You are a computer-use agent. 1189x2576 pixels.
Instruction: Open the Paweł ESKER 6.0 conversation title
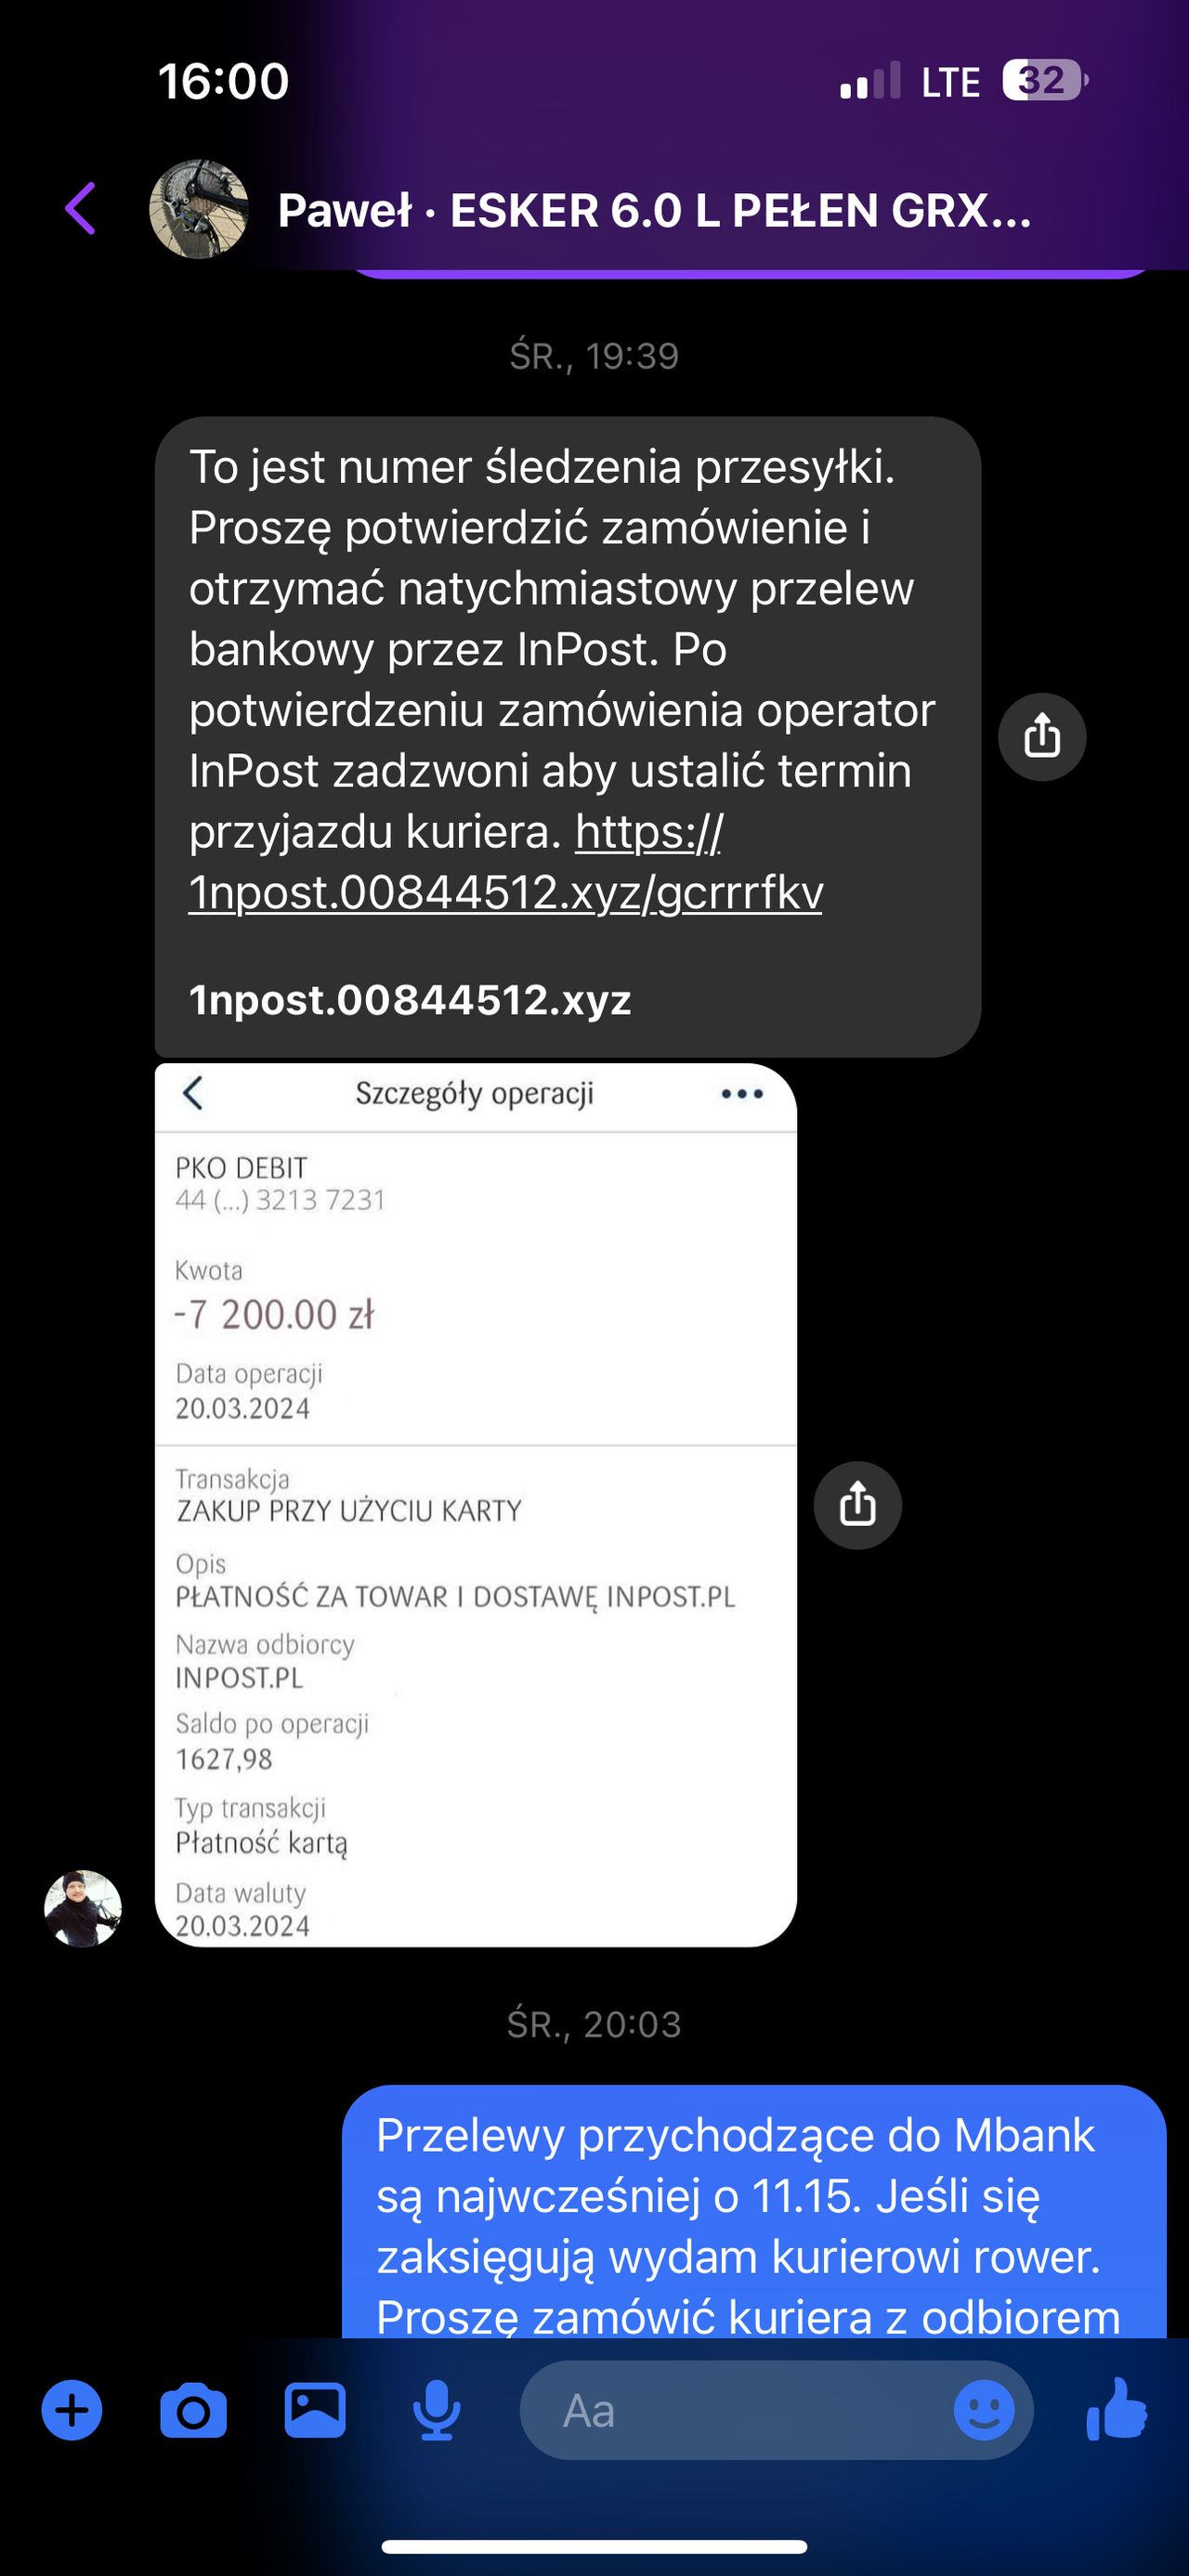[x=654, y=211]
